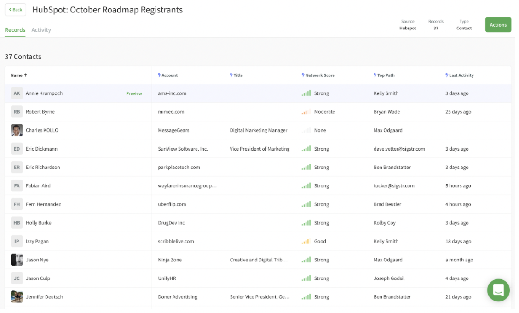Click lightning bolt icon beside Account header
The width and height of the screenshot is (519, 313).
click(x=159, y=75)
